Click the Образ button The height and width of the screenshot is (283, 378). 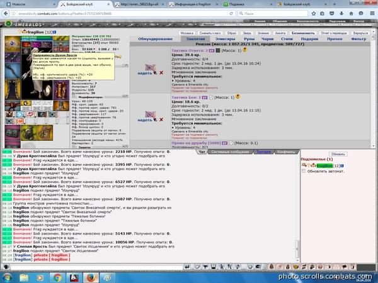231,33
